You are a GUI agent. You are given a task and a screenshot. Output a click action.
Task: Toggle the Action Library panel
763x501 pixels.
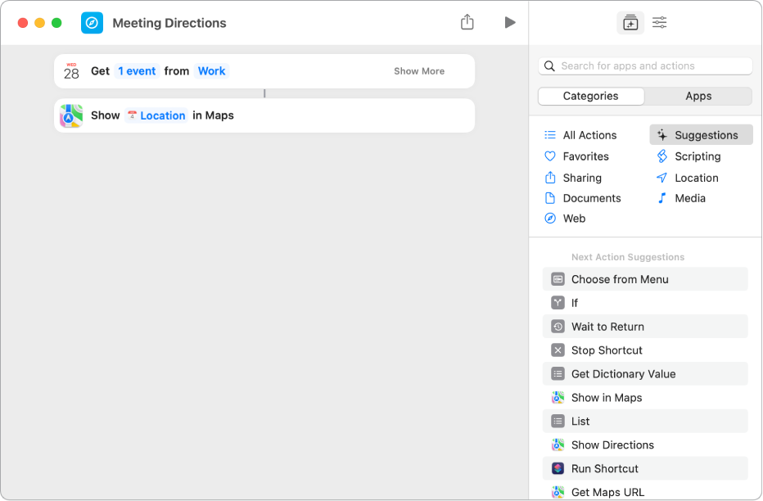(630, 22)
